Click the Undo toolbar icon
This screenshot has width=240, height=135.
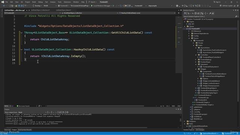pos(26,6)
